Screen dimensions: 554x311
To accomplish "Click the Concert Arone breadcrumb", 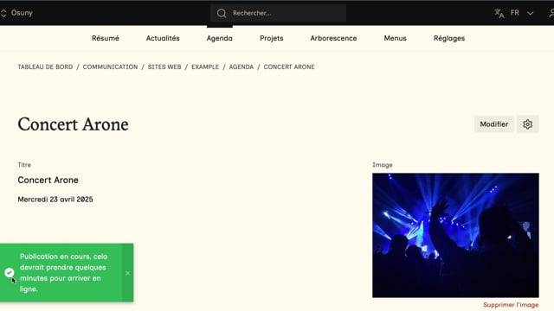I will pos(289,67).
